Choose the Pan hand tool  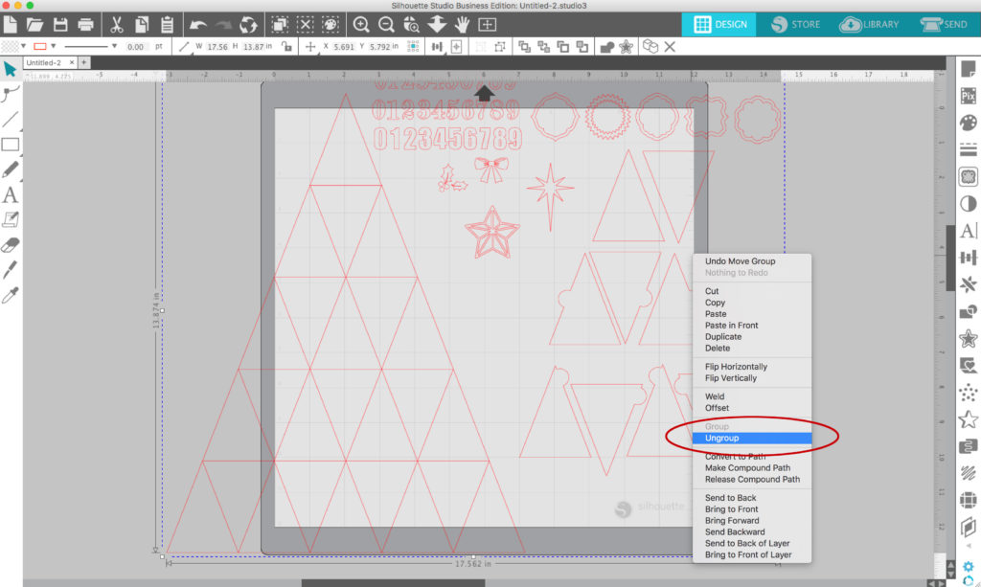463,24
